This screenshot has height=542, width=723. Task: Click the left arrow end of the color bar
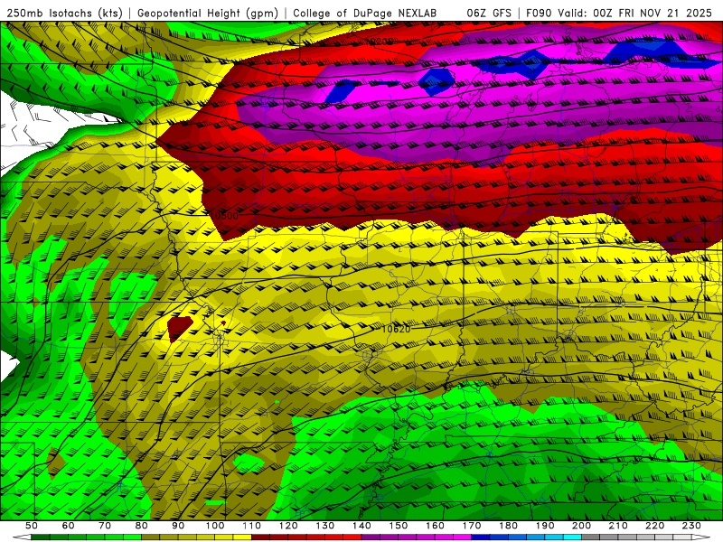(x=22, y=537)
